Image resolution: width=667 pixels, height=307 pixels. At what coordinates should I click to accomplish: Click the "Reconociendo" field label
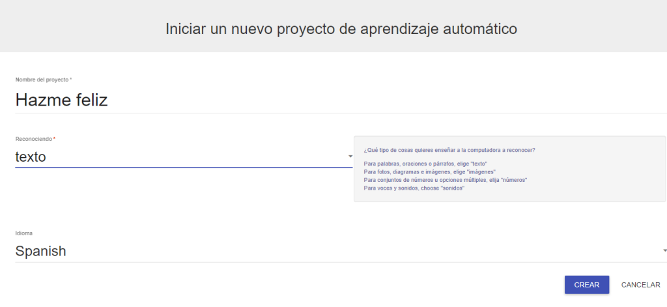pos(33,139)
